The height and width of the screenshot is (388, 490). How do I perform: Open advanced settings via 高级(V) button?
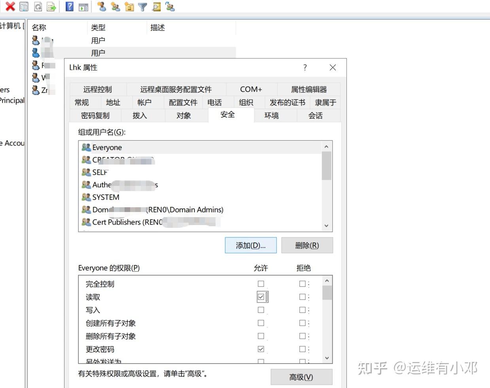(301, 377)
